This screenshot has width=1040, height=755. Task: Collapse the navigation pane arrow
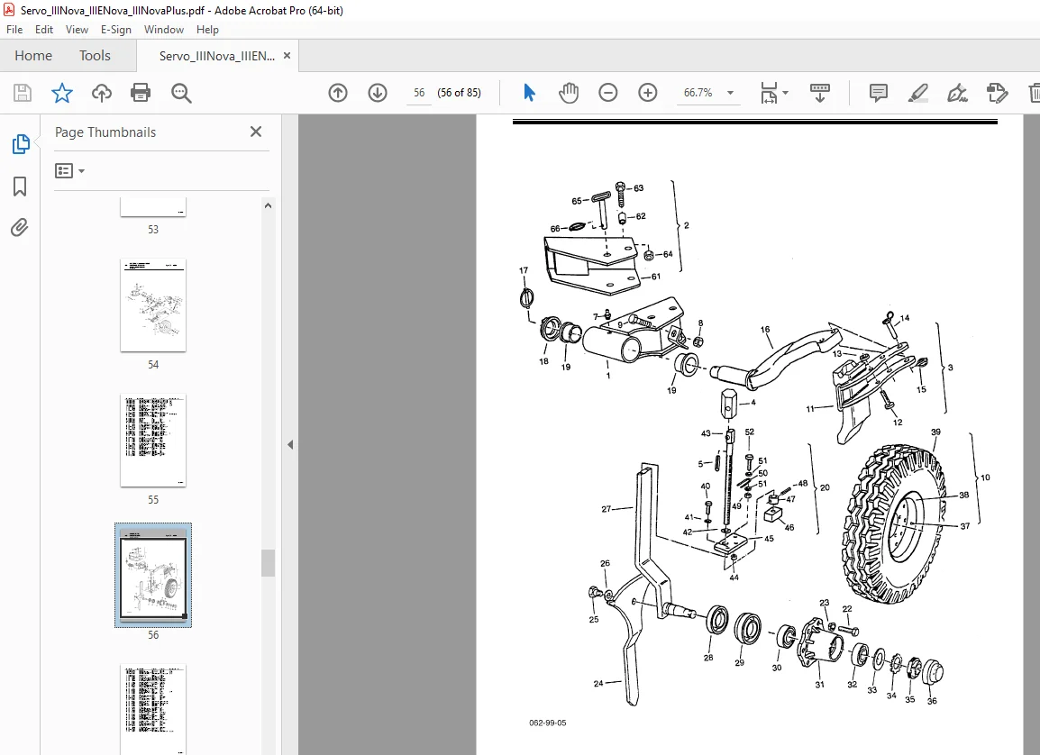[290, 445]
